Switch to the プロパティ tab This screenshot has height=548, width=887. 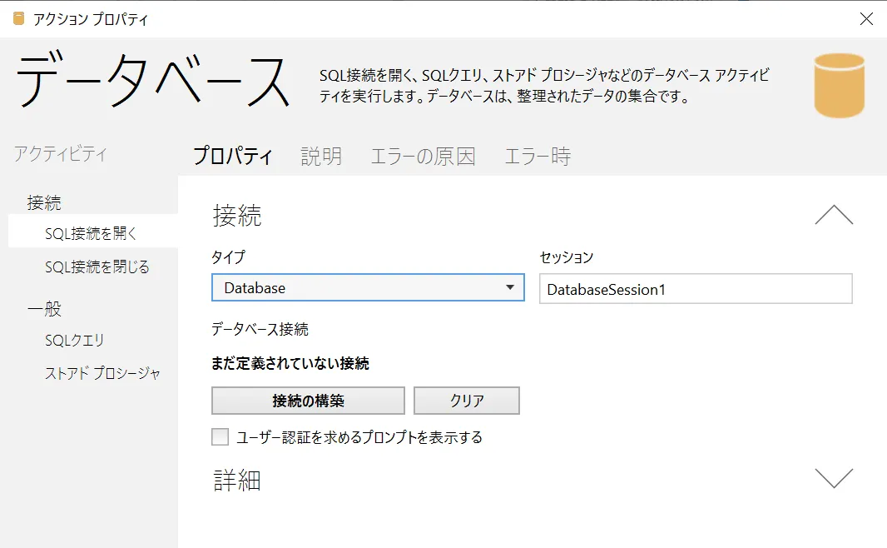click(232, 156)
